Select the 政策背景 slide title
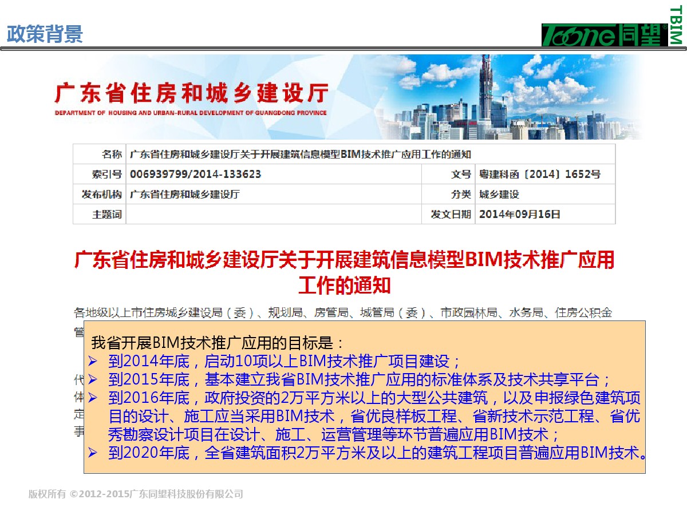The height and width of the screenshot is (515, 687). (45, 34)
